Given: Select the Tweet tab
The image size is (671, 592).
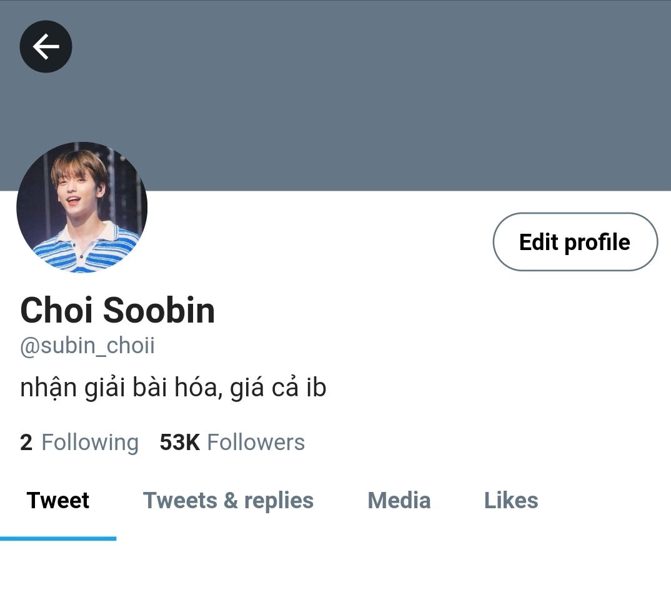Looking at the screenshot, I should point(57,500).
